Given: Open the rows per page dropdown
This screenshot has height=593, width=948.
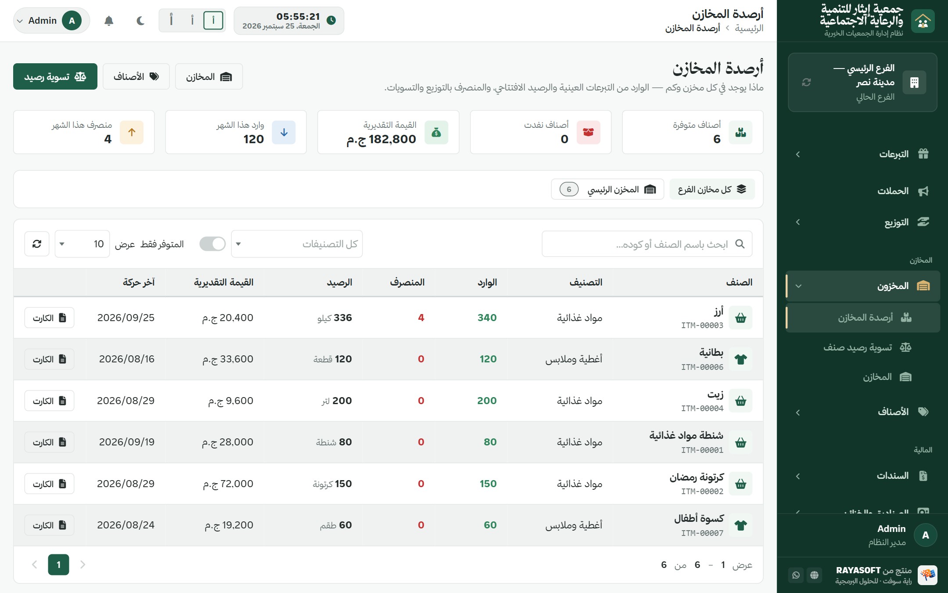Looking at the screenshot, I should point(82,244).
